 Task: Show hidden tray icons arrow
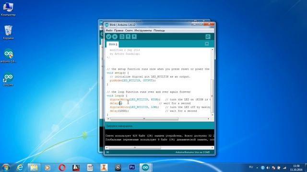pos(257,168)
